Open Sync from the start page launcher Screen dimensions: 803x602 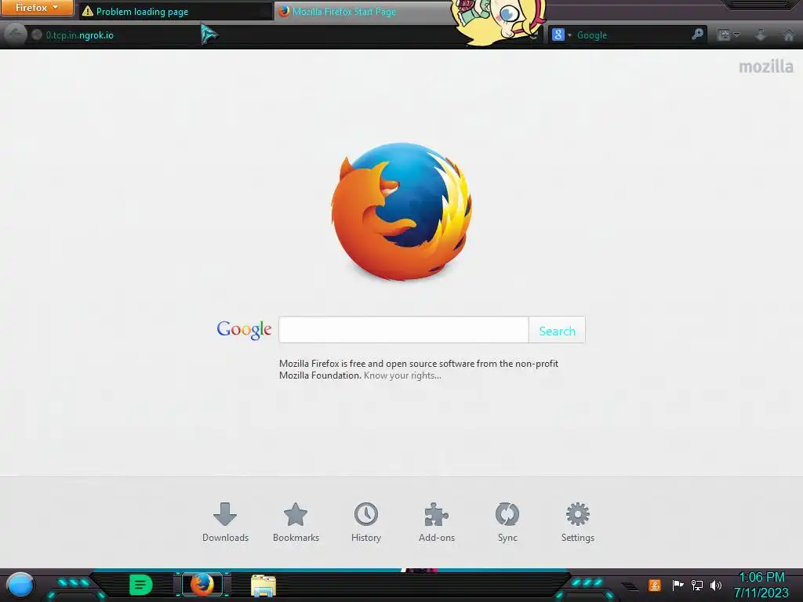click(x=507, y=522)
